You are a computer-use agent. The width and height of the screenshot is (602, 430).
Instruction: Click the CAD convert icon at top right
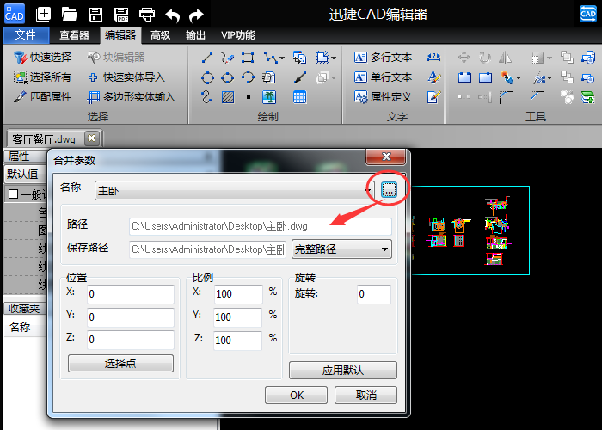click(x=587, y=15)
